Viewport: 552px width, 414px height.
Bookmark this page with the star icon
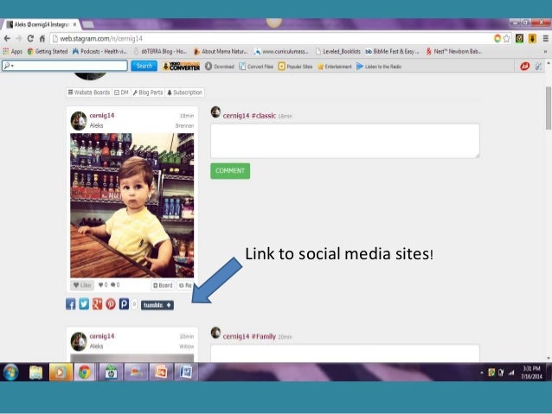[506, 38]
